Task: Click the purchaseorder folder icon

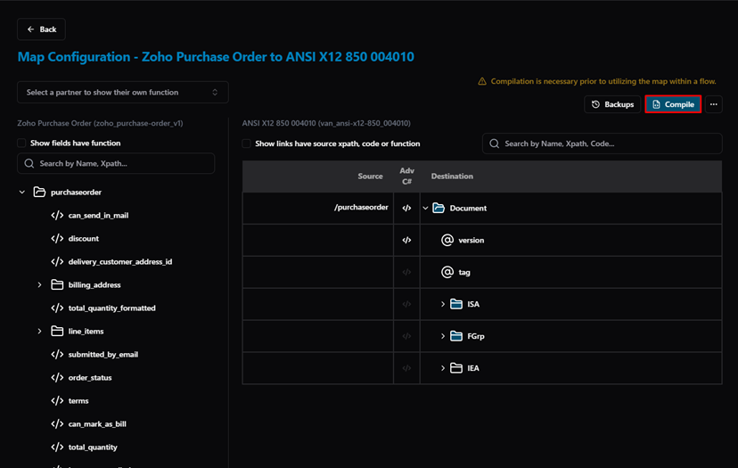Action: coord(39,192)
